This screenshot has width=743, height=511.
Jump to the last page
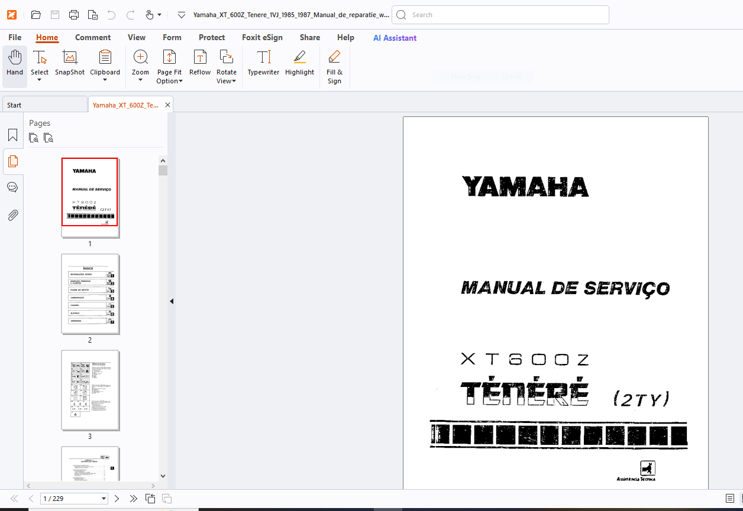pyautogui.click(x=134, y=499)
